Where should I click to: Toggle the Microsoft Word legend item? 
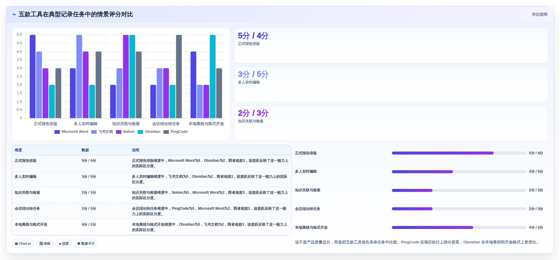tap(71, 132)
